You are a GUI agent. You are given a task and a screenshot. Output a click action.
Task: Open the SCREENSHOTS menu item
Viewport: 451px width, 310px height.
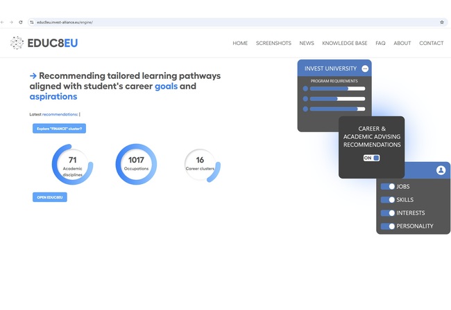[x=273, y=43]
